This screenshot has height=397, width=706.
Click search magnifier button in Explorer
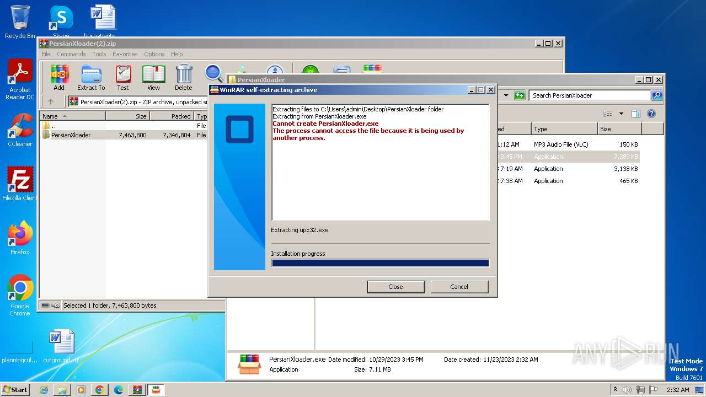pos(657,95)
